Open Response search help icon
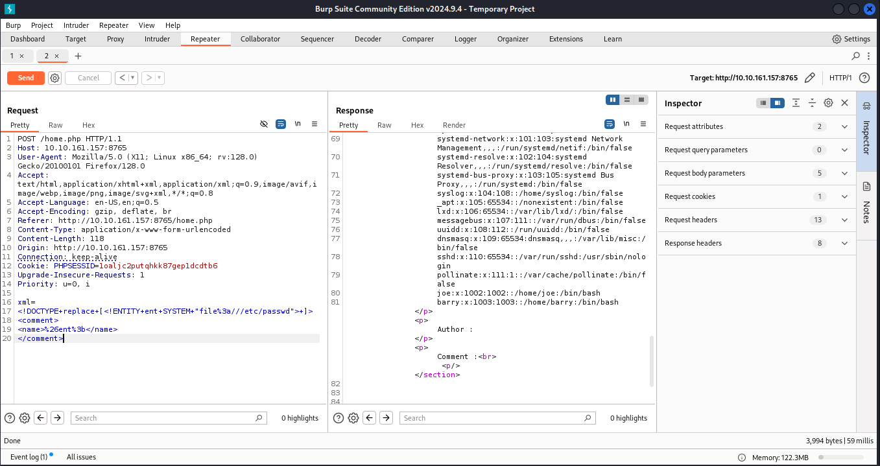Viewport: 880px width, 466px height. (x=339, y=418)
